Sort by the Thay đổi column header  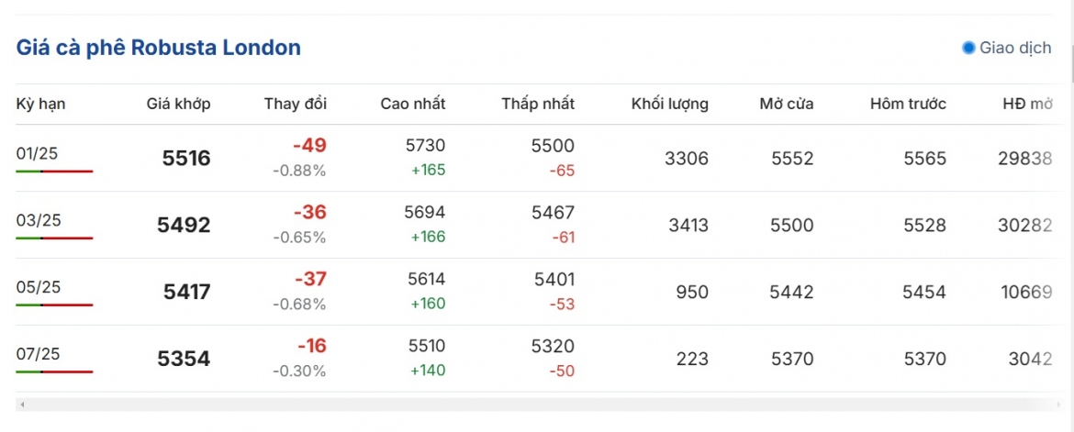coord(296,104)
